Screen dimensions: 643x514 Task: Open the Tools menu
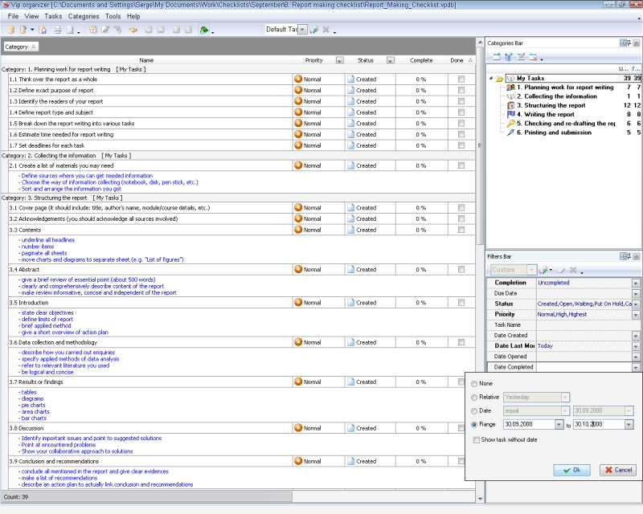(x=113, y=16)
